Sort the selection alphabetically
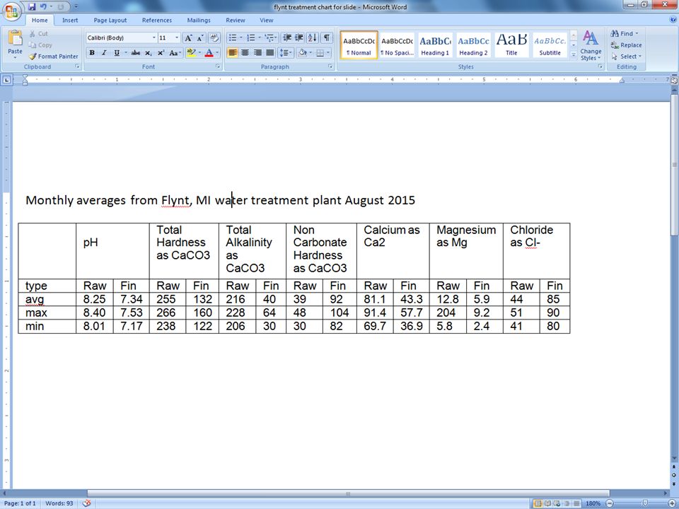The width and height of the screenshot is (679, 509). click(312, 38)
